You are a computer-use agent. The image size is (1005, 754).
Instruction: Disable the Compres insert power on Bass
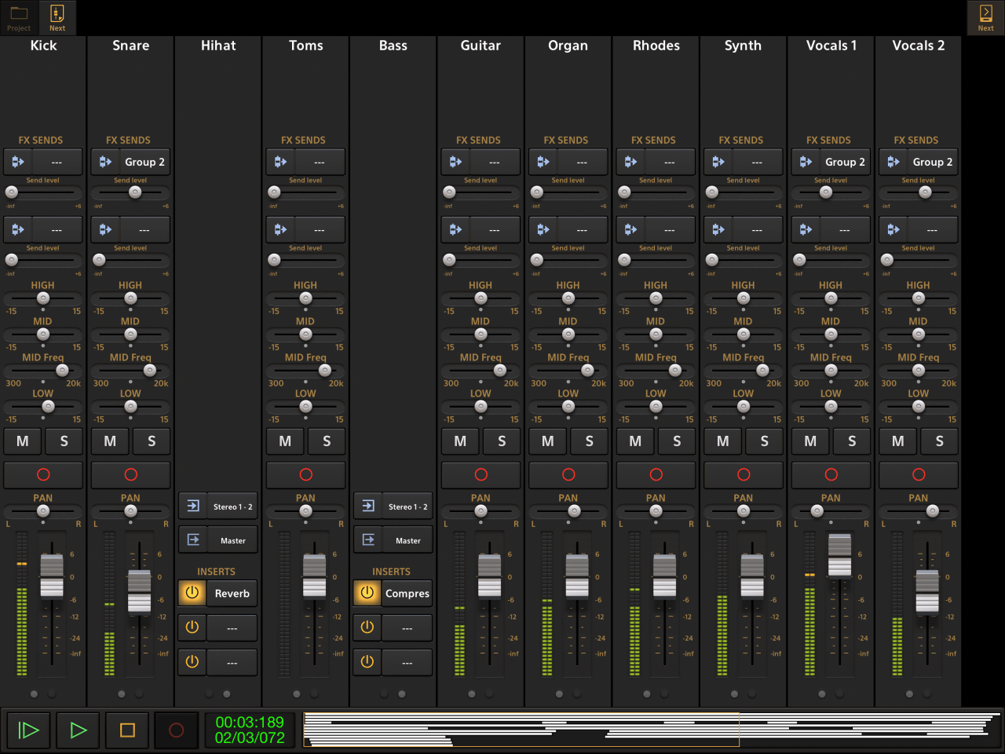[x=367, y=593]
